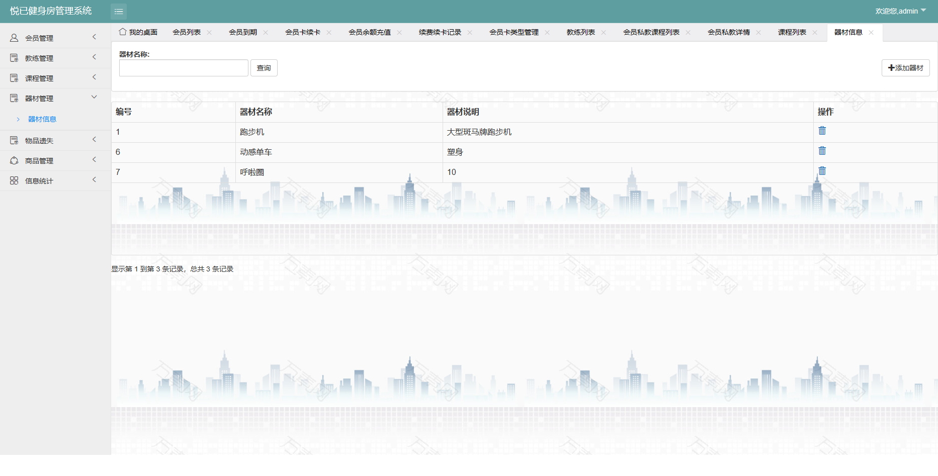The height and width of the screenshot is (476, 938).
Task: Remove the 呼啦圈 entry via trash icon
Action: (822, 171)
